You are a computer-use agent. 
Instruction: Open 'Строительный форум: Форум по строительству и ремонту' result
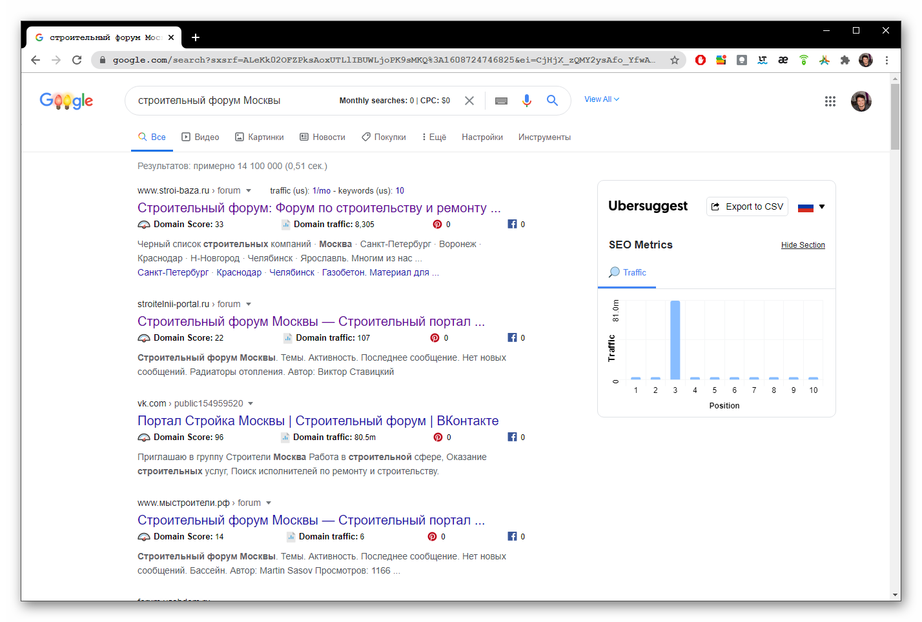319,208
